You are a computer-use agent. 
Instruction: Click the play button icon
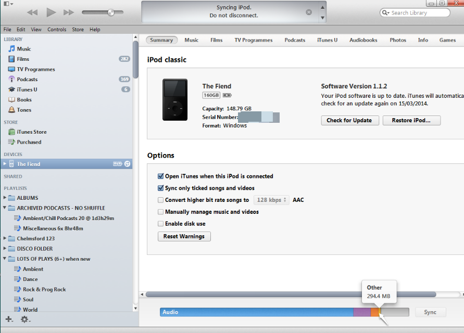(x=51, y=12)
